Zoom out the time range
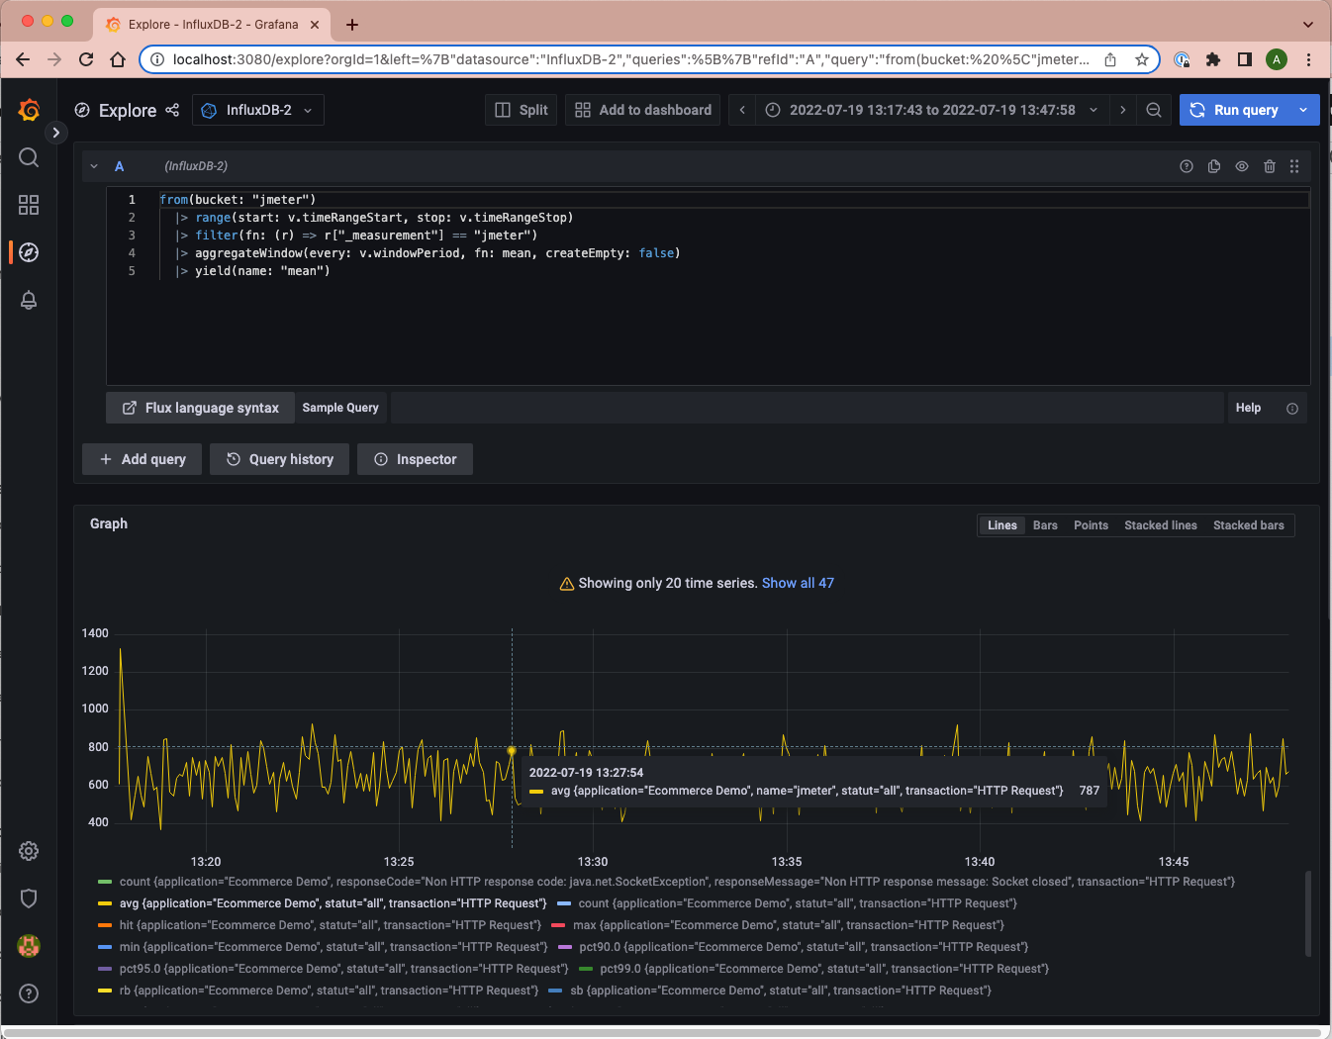 pyautogui.click(x=1154, y=110)
